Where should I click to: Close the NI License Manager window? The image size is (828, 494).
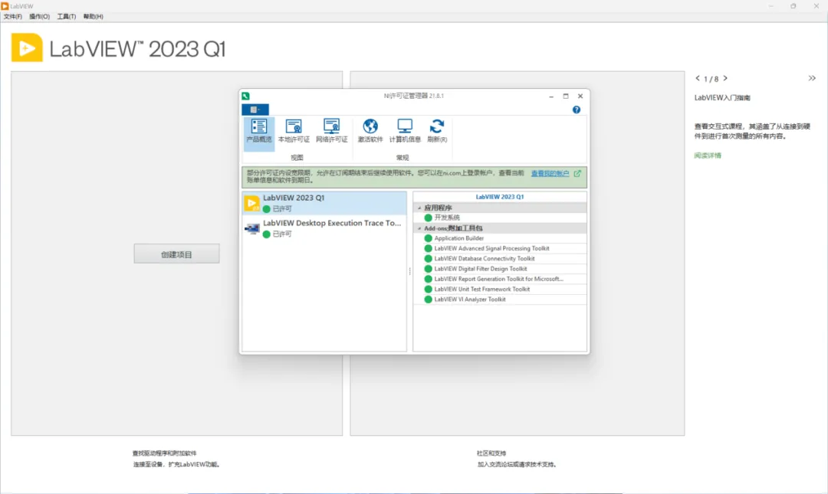click(x=580, y=96)
